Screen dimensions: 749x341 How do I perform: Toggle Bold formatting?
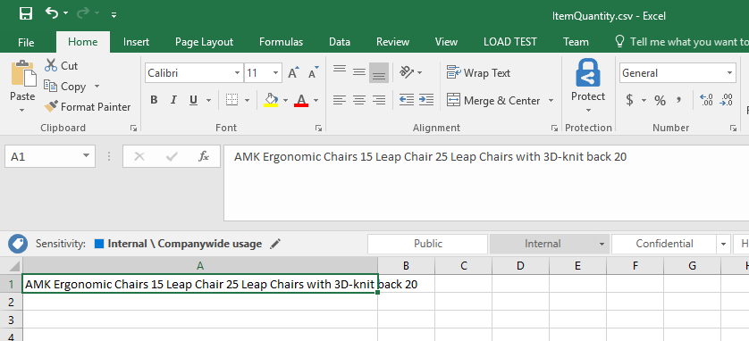point(154,100)
